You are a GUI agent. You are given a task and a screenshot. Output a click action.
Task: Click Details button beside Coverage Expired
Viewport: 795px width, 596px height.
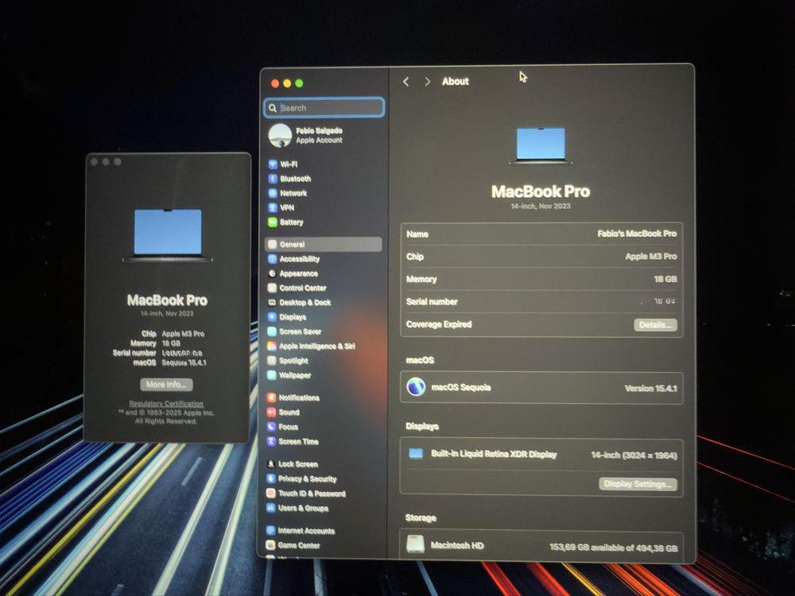pos(655,325)
